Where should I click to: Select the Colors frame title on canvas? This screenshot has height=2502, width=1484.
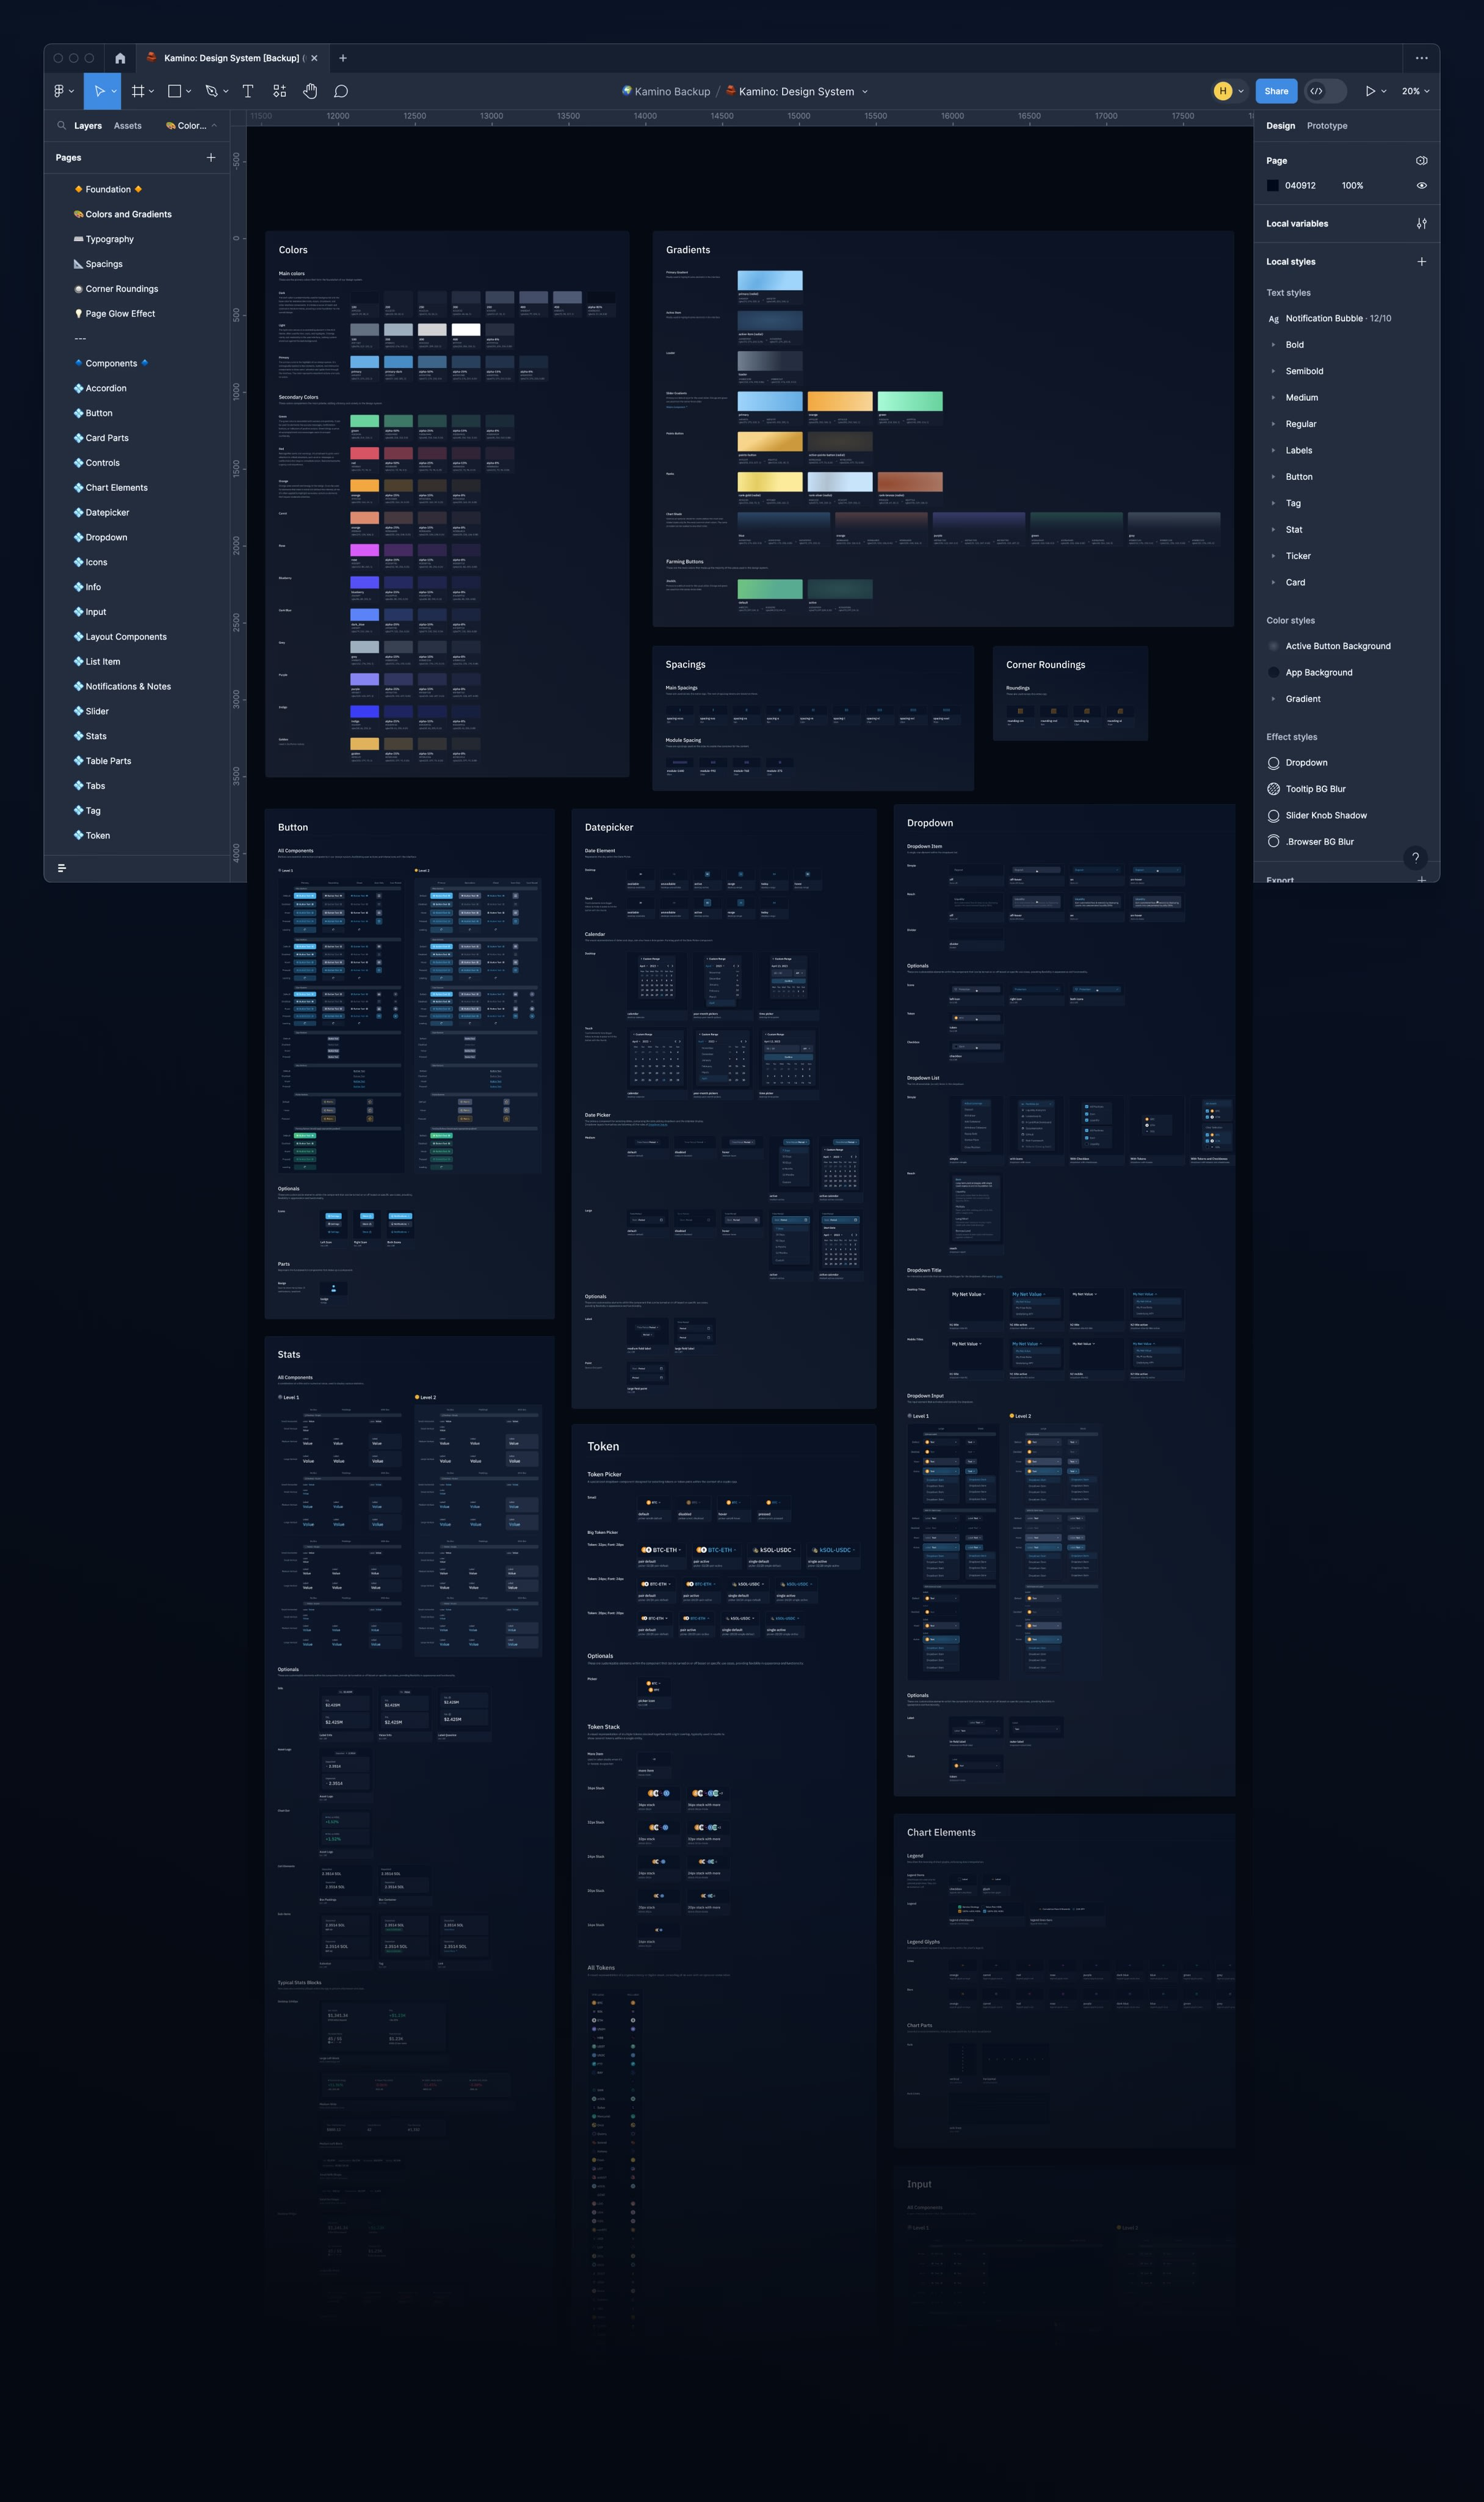coord(293,250)
